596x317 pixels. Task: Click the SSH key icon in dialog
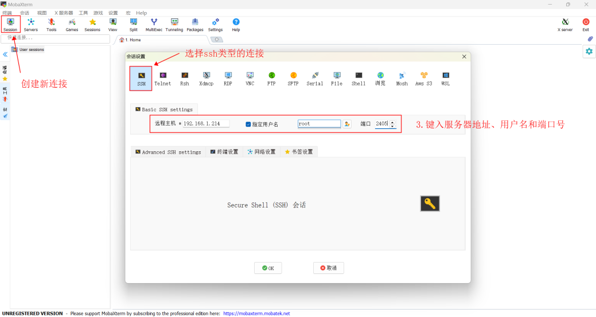[430, 203]
